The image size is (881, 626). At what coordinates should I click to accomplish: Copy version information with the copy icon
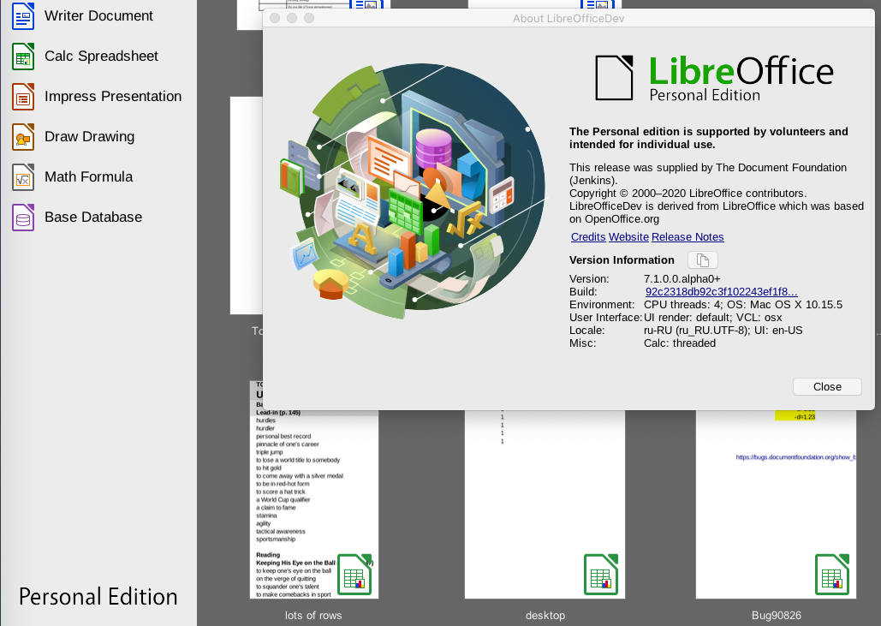click(x=702, y=260)
